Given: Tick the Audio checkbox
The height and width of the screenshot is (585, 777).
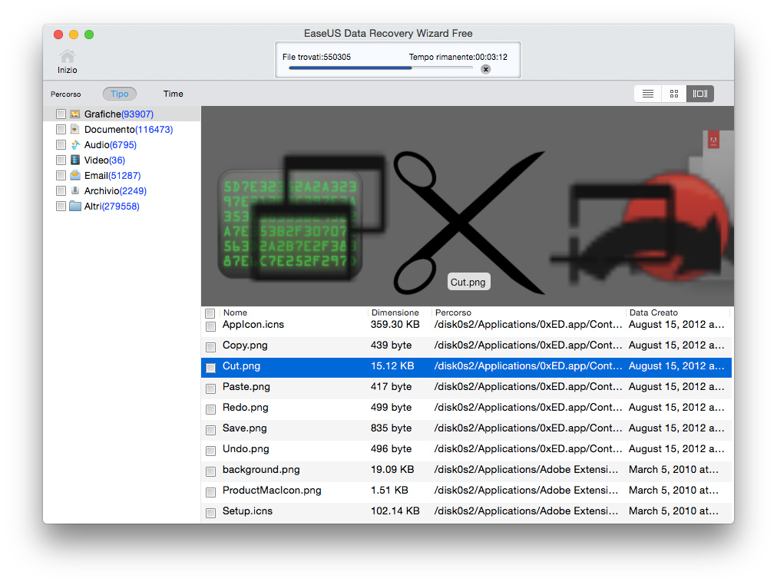Looking at the screenshot, I should (x=61, y=144).
